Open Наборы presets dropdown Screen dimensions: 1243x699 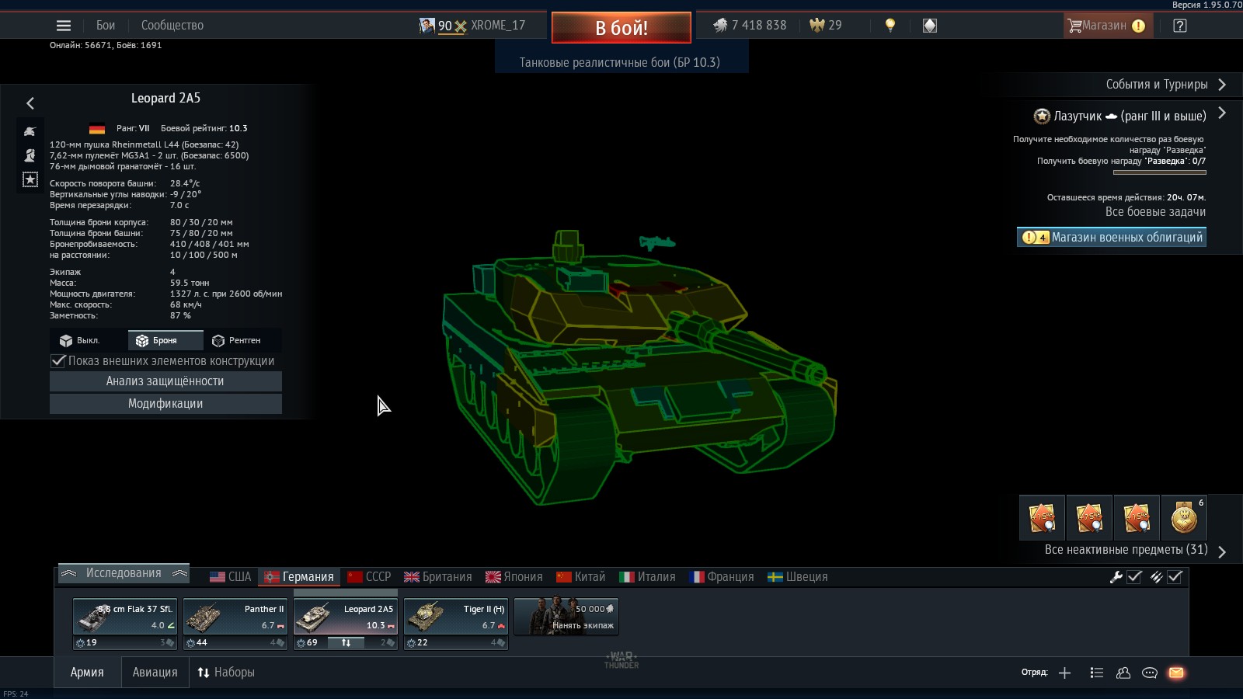pyautogui.click(x=226, y=673)
